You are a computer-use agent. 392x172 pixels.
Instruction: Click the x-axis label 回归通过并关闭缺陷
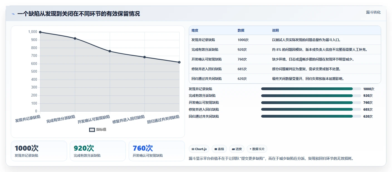click(x=163, y=119)
